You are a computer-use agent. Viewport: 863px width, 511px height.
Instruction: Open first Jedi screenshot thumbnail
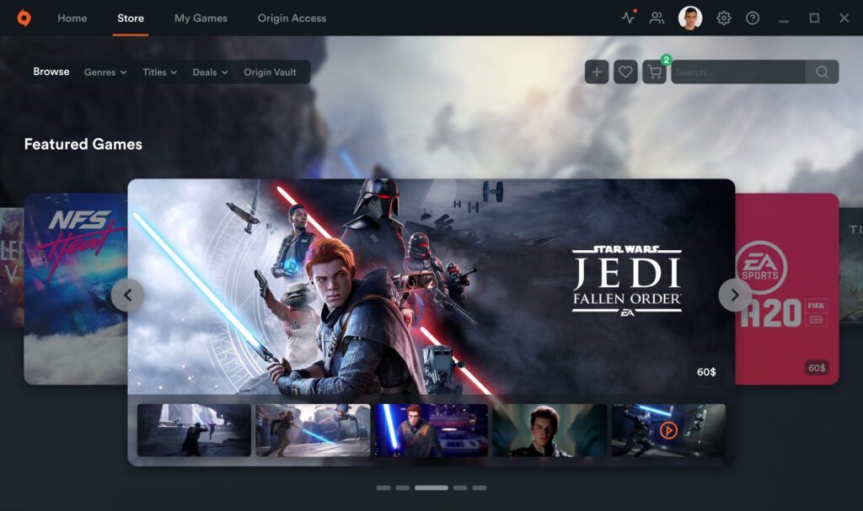click(194, 430)
